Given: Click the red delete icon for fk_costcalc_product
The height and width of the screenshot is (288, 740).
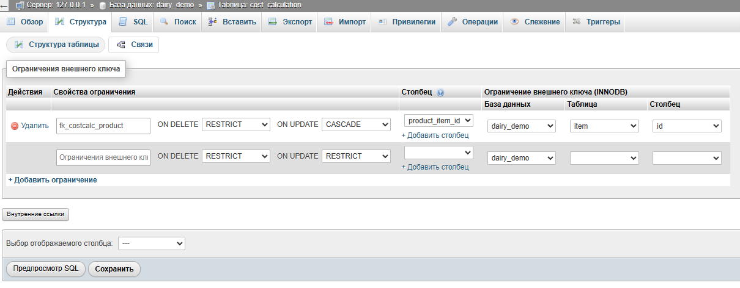Looking at the screenshot, I should 15,126.
